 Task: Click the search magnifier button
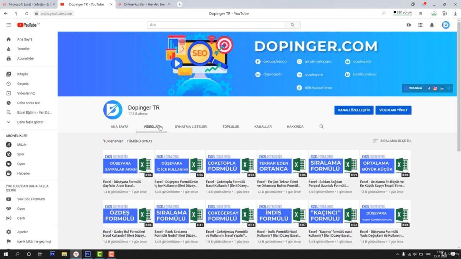coord(292,25)
